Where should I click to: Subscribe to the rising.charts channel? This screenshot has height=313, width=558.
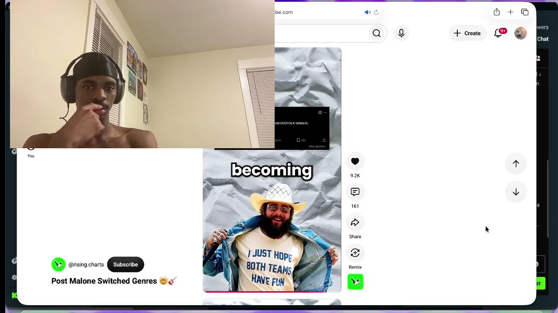pyautogui.click(x=126, y=264)
